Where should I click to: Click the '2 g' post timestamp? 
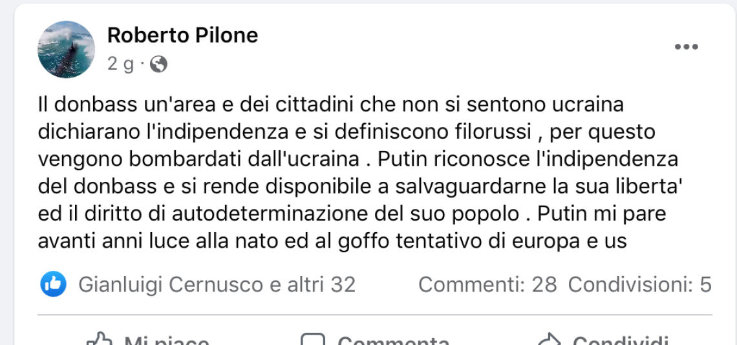121,64
